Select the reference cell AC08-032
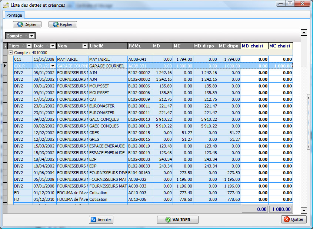The image size is (313, 229). coord(140,179)
